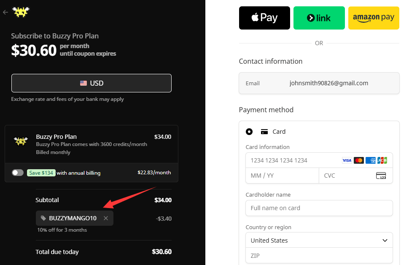Image resolution: width=401 pixels, height=265 pixels.
Task: Click the Full name on card field
Action: tap(319, 208)
